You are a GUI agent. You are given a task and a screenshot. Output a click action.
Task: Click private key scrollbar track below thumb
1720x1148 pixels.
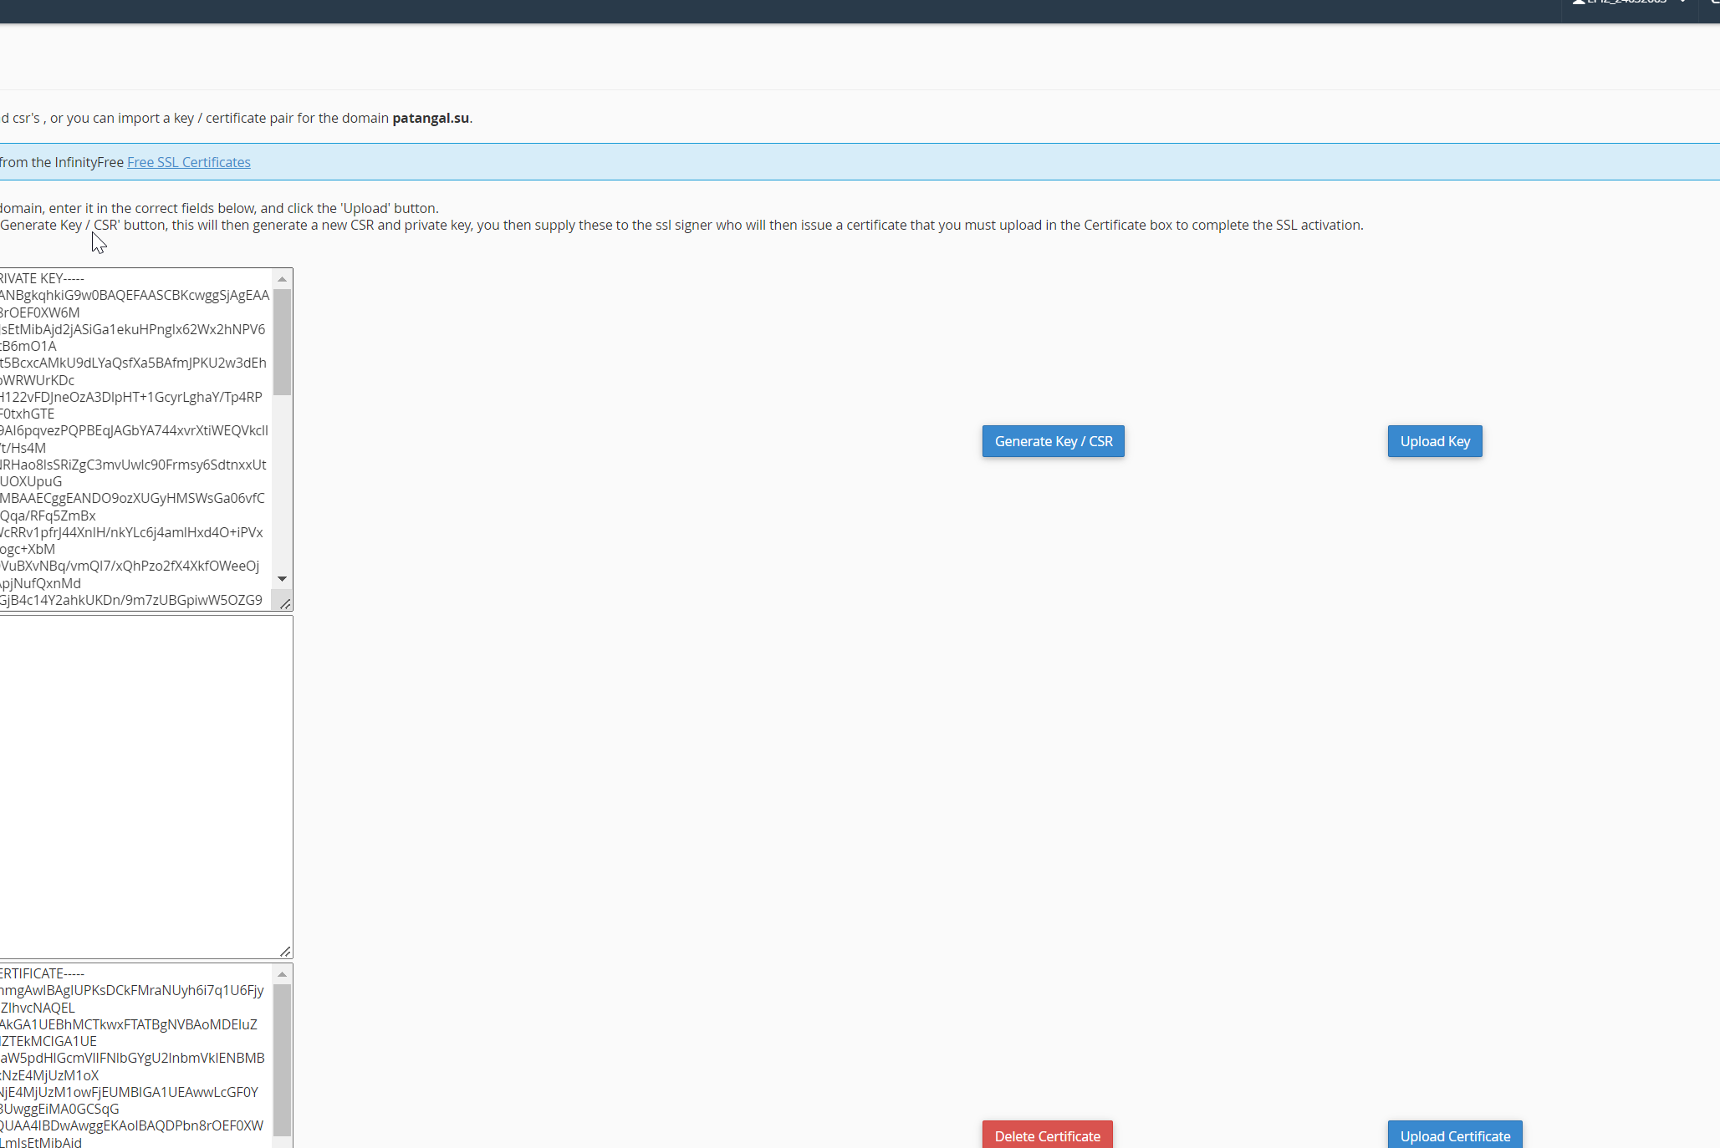pos(283,485)
